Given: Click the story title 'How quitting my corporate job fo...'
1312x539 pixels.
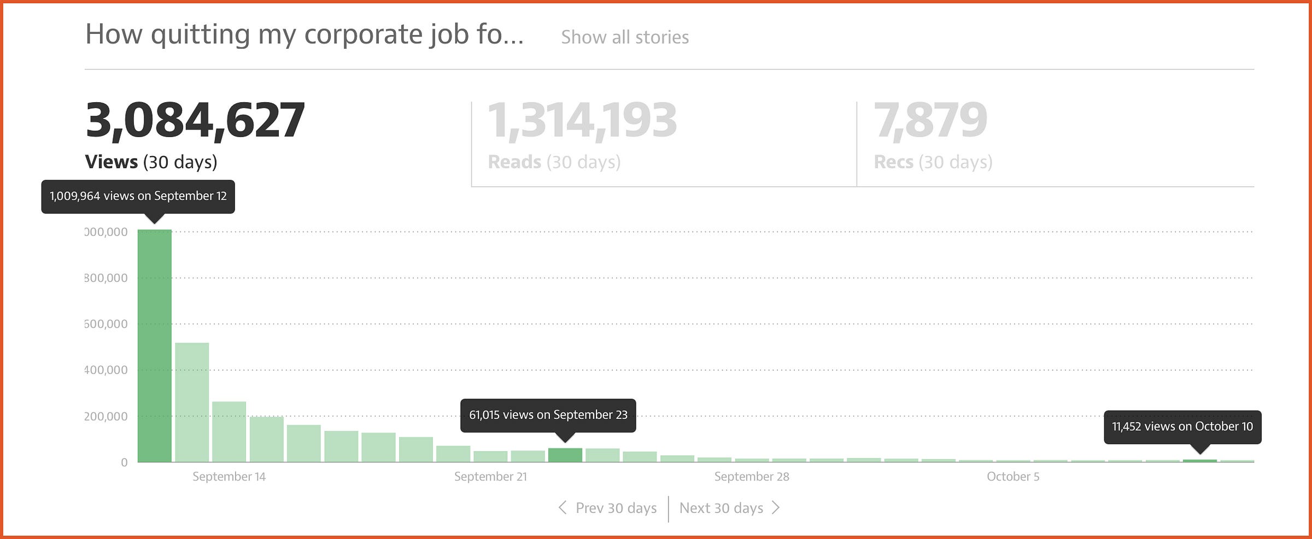Looking at the screenshot, I should pos(304,35).
